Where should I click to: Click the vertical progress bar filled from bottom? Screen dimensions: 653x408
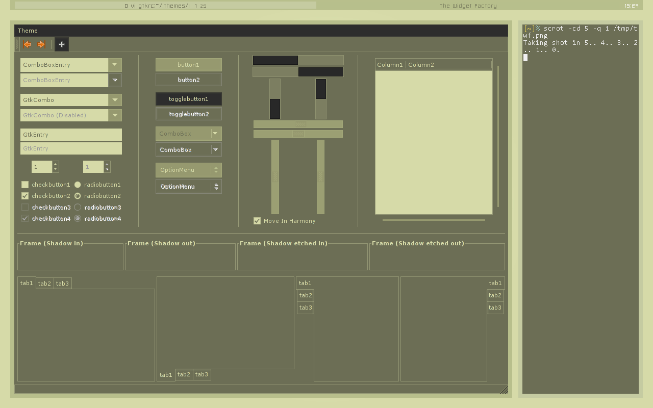(275, 99)
